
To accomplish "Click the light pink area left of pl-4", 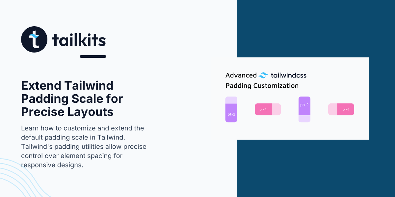I will coord(333,109).
